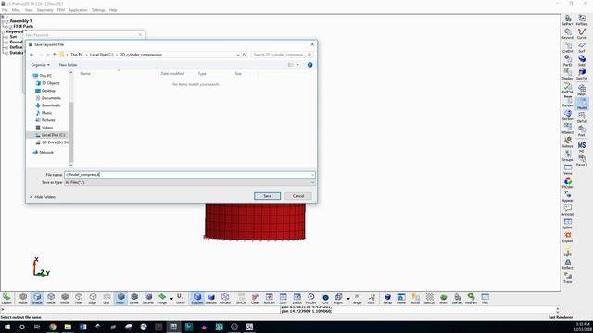Viewport: 593px width, 333px height.
Task: Open Music folder in sidebar
Action: pyautogui.click(x=46, y=113)
